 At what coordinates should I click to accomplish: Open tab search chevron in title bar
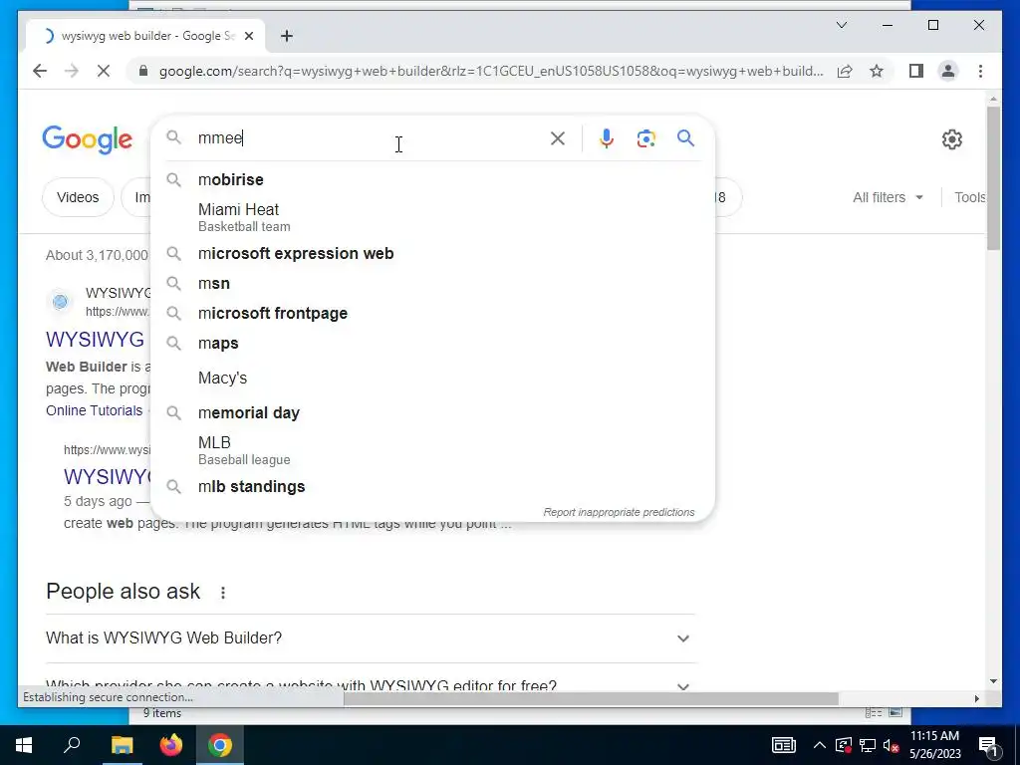[x=841, y=25]
